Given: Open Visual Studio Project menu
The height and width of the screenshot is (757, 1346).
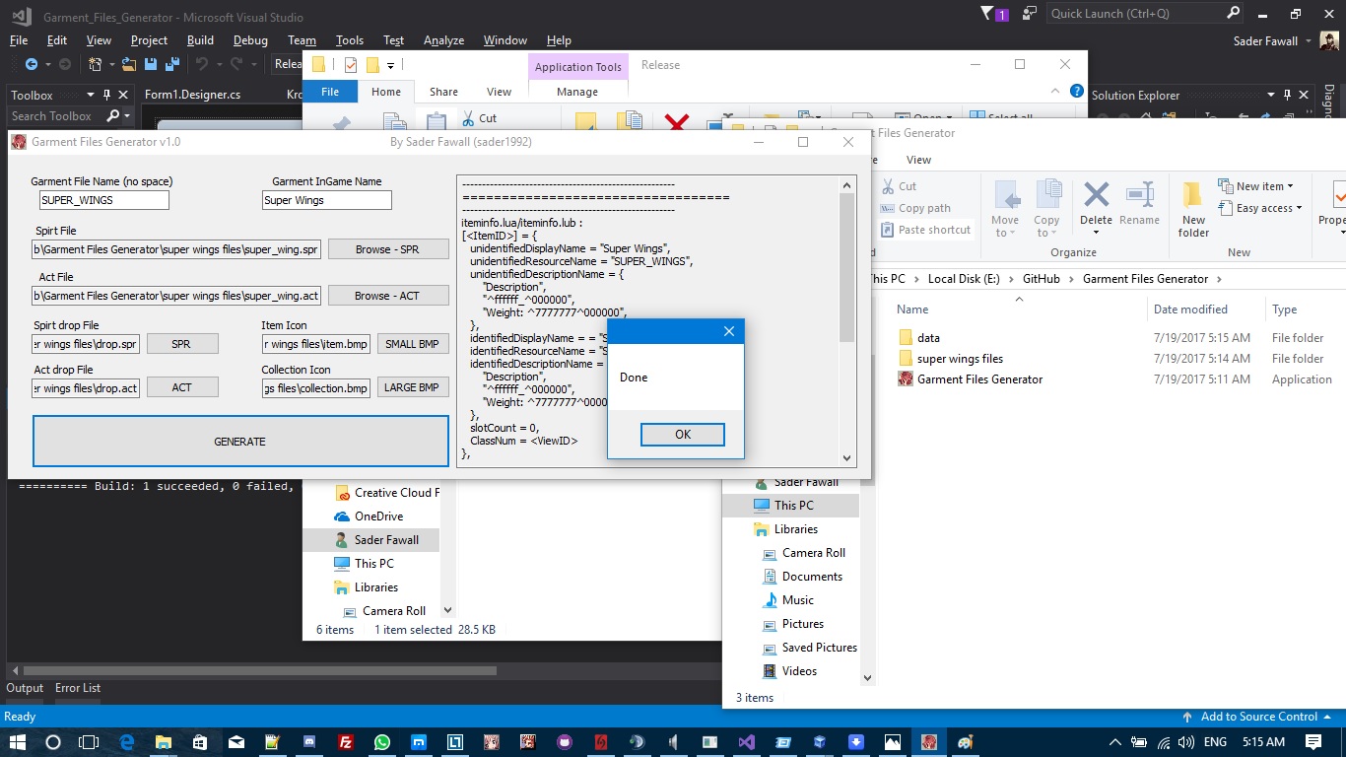Looking at the screenshot, I should coord(149,40).
